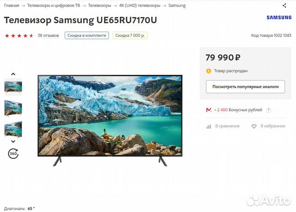Click the comparison bar chart icon
Image resolution: width=296 pixels, height=212 pixels.
(x=209, y=126)
